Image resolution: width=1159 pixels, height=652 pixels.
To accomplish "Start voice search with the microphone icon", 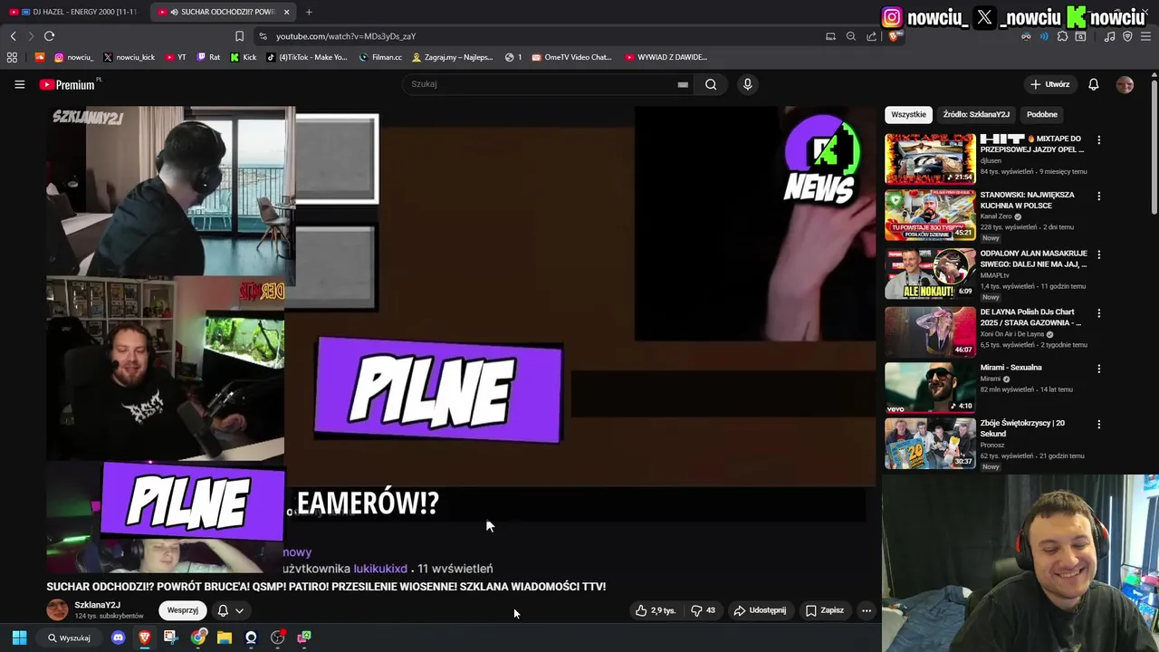I will point(747,84).
